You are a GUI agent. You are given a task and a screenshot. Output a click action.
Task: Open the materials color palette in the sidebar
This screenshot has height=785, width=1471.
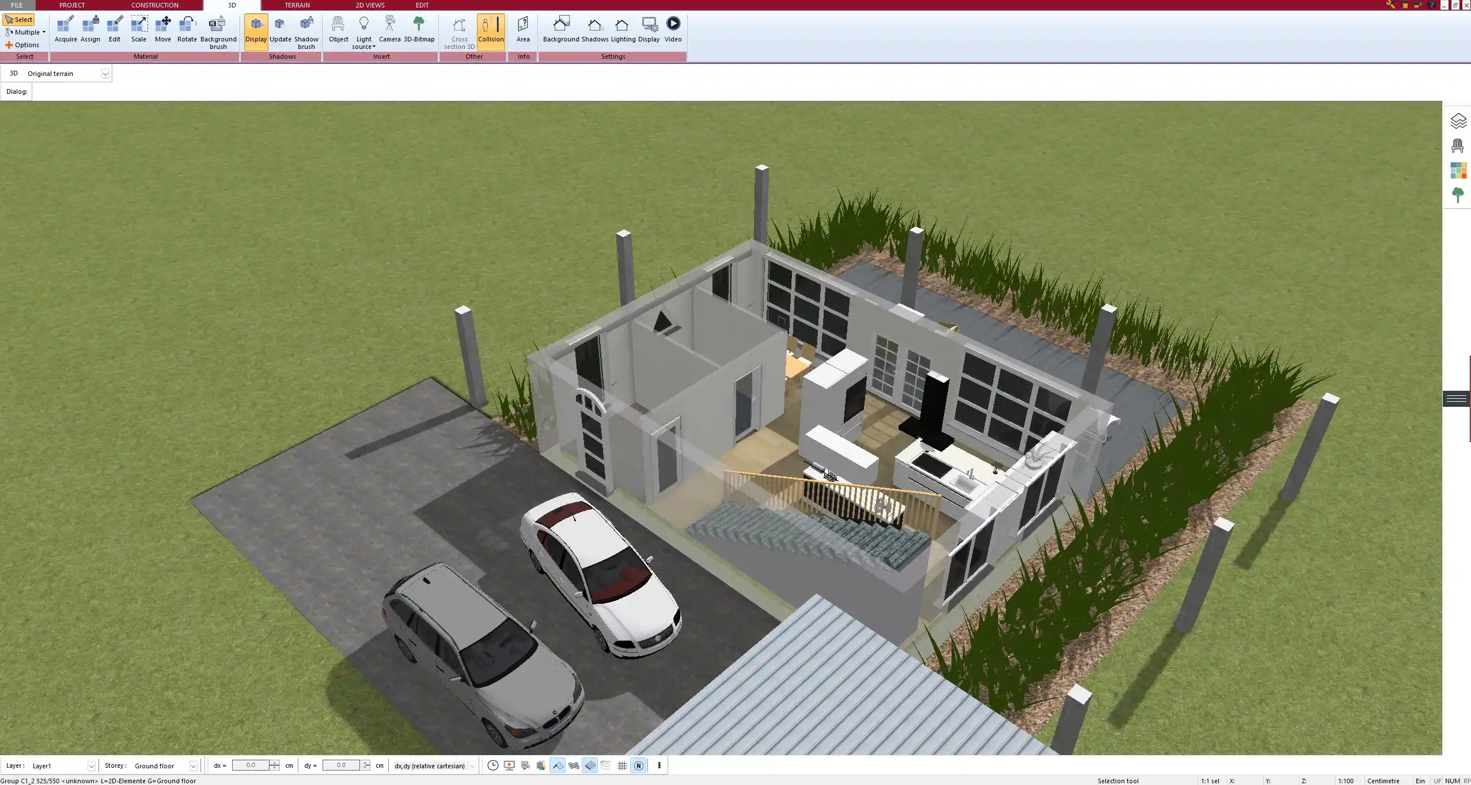1458,170
